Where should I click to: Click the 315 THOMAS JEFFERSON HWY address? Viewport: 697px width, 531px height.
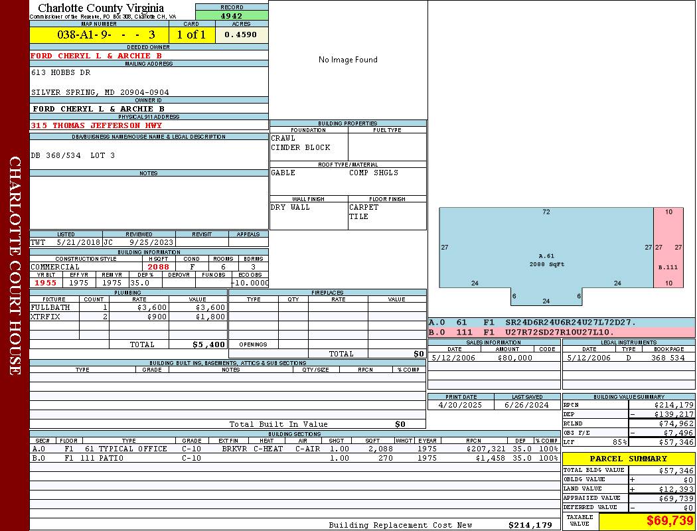96,125
